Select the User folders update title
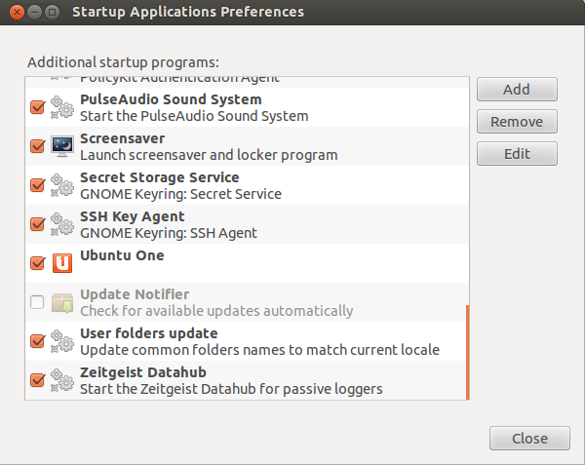The height and width of the screenshot is (465, 585). pyautogui.click(x=149, y=333)
